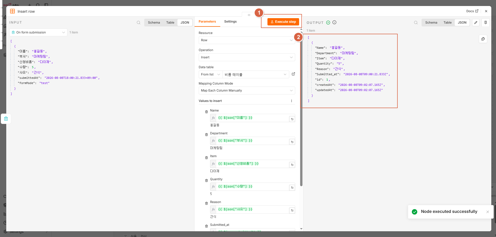Image resolution: width=496 pixels, height=237 pixels.
Task: Dismiss the Node executed successfully notification
Action: 488,212
